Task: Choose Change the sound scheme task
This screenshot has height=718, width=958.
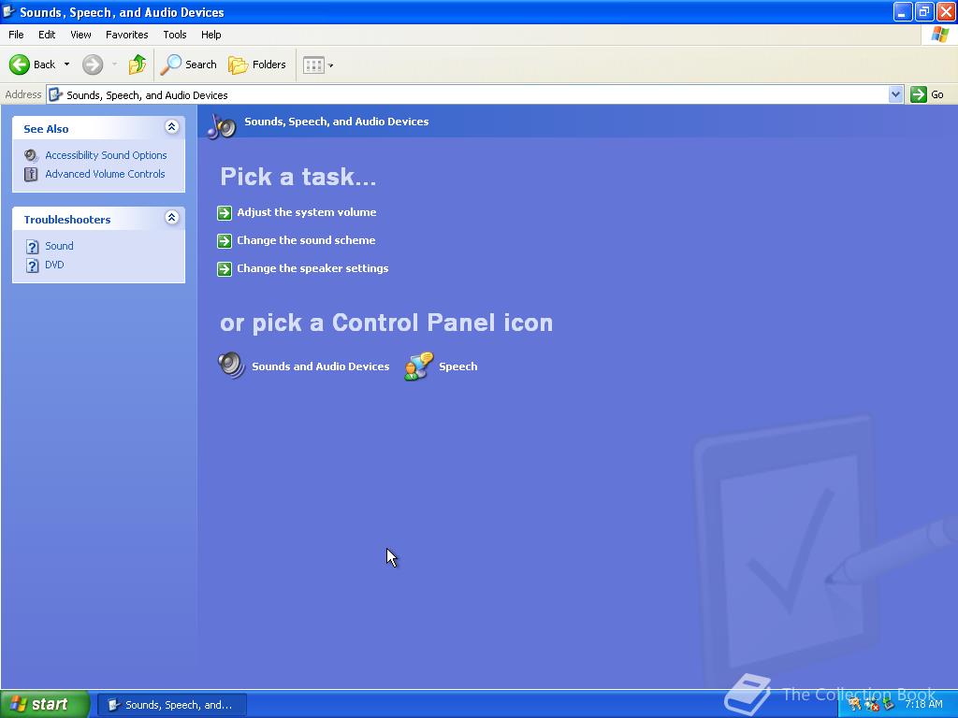Action: point(306,240)
